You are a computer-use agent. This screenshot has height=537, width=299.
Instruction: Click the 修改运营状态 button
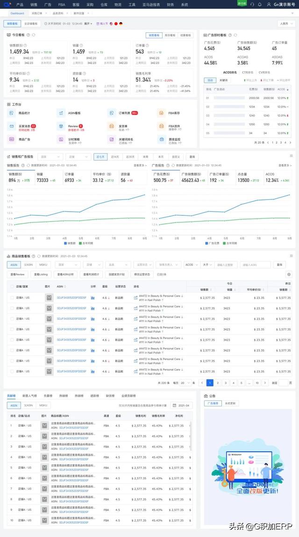tap(142, 274)
